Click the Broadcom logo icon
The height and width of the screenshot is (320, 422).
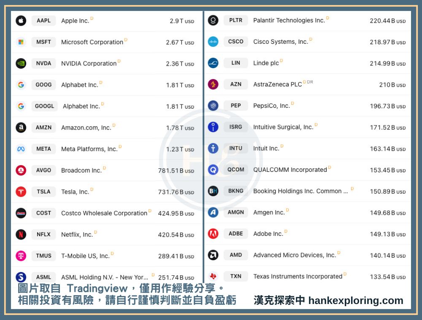(21, 170)
